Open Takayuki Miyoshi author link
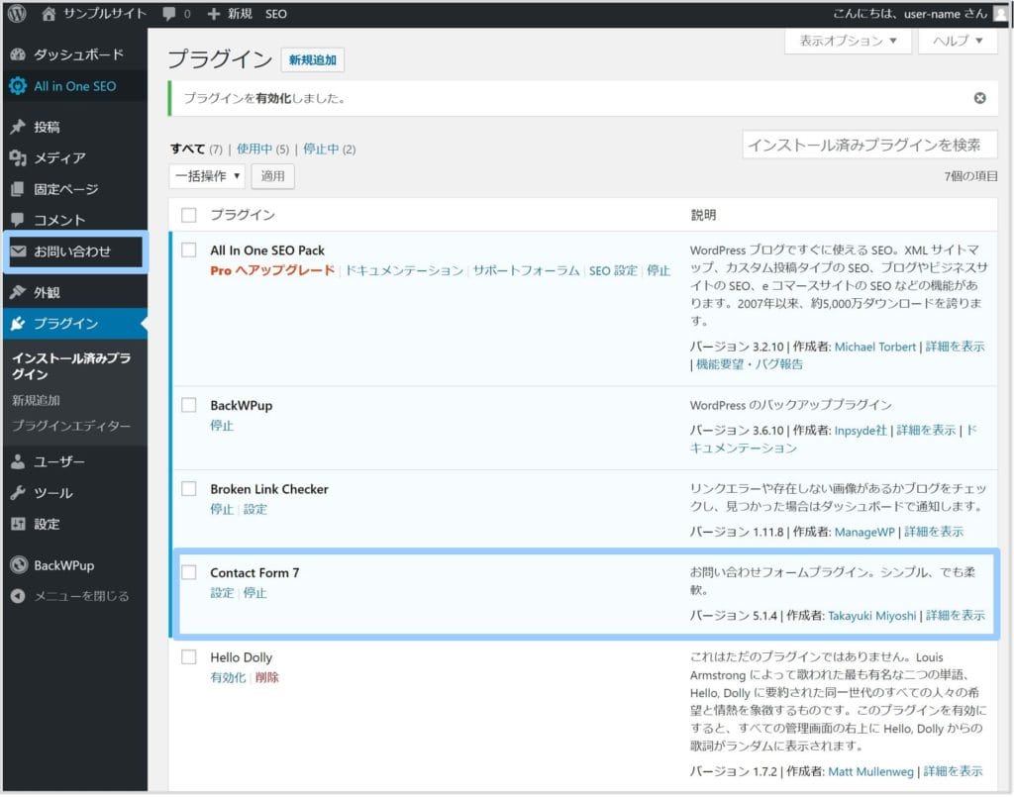 click(x=871, y=616)
